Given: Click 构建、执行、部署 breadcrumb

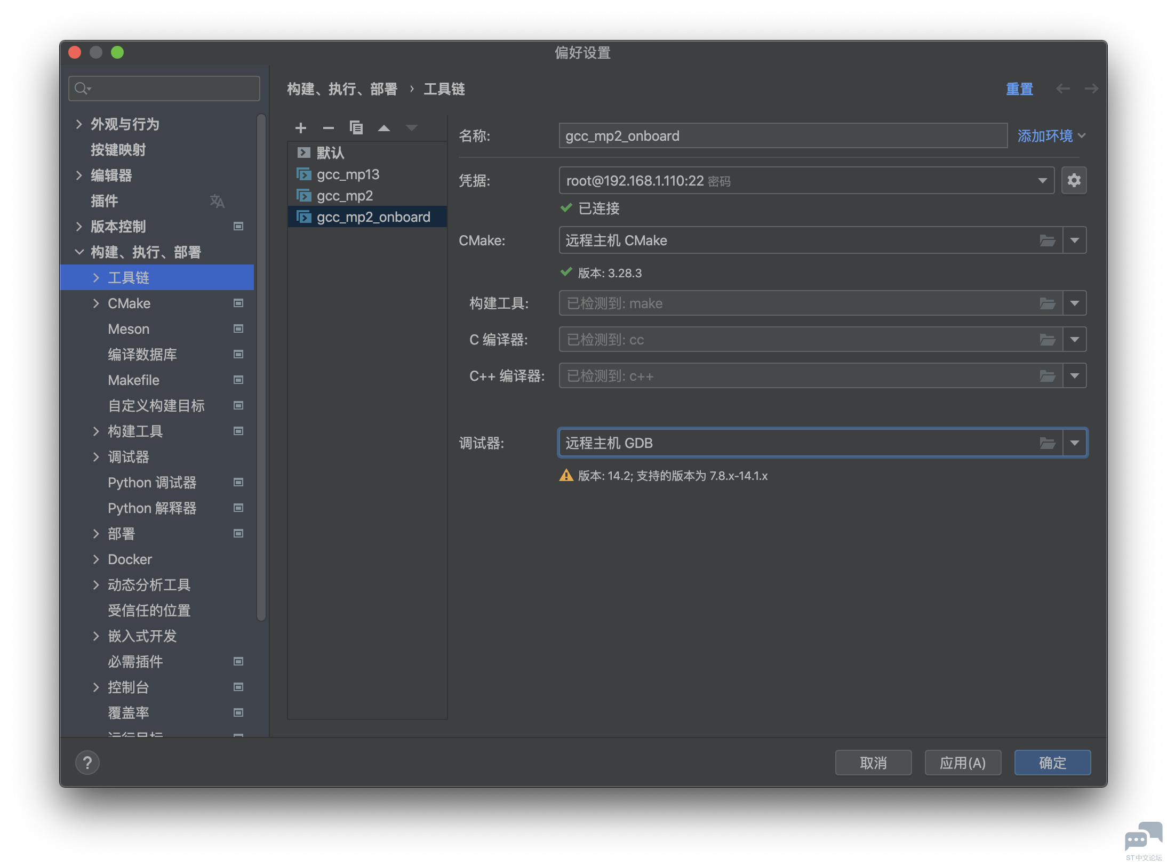Looking at the screenshot, I should (x=342, y=89).
